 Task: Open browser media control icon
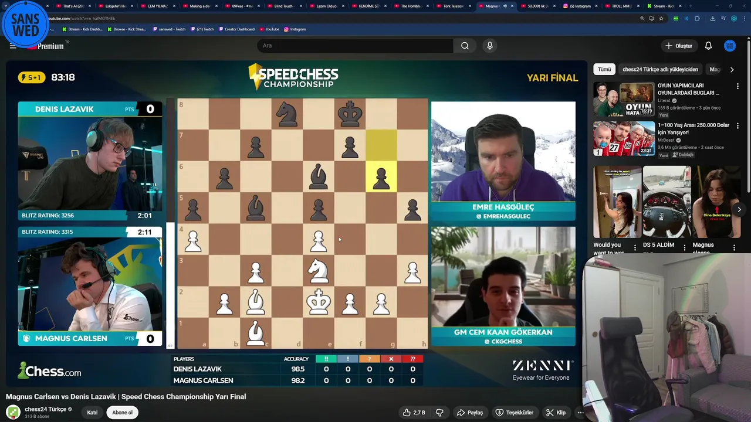[x=723, y=18]
